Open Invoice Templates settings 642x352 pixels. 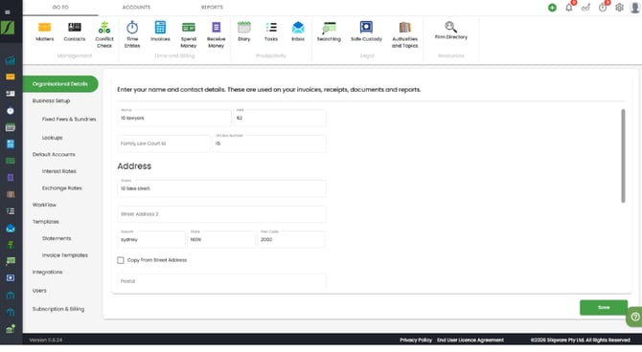click(x=65, y=255)
